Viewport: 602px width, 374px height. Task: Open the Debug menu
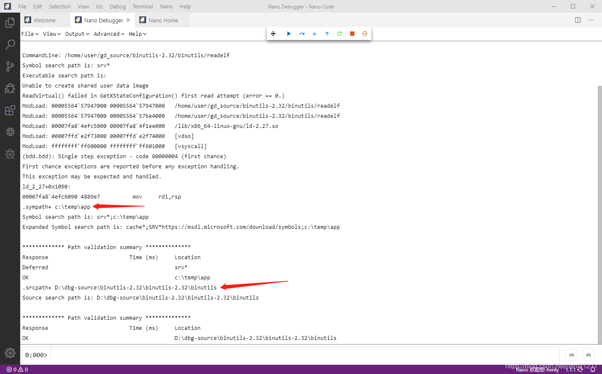[118, 6]
